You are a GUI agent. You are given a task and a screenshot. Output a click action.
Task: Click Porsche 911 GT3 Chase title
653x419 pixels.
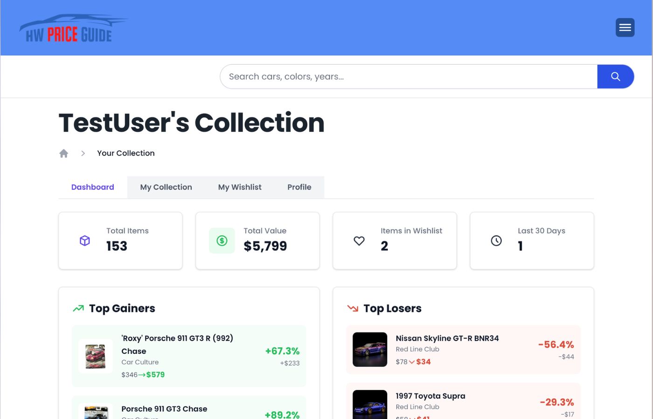(164, 409)
